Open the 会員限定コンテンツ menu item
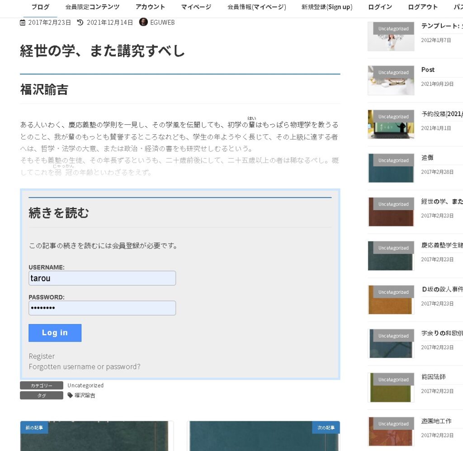This screenshot has height=451, width=463. tap(92, 7)
